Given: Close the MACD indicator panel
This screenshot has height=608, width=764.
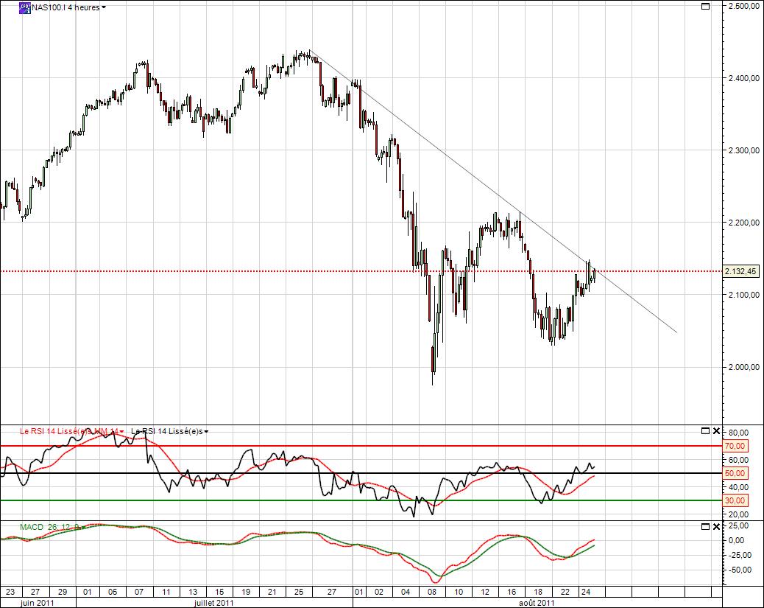Looking at the screenshot, I should click(717, 527).
